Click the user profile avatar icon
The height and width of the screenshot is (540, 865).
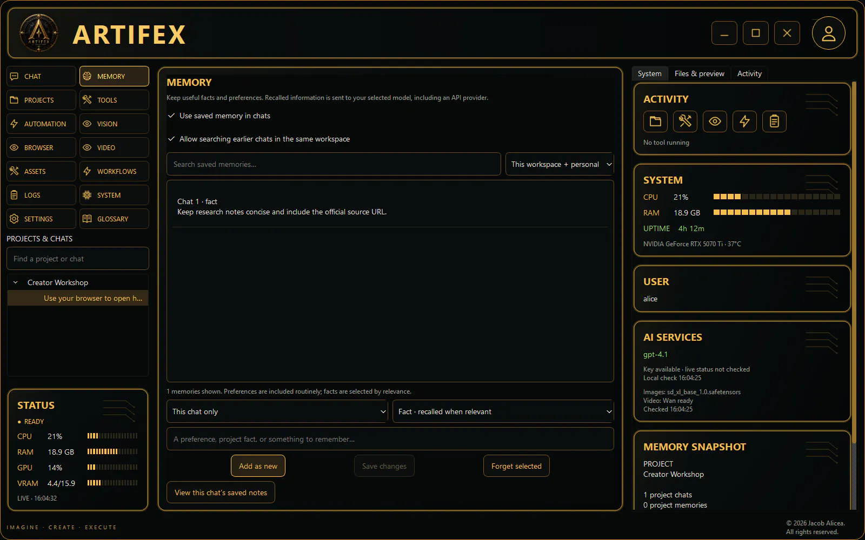[828, 33]
